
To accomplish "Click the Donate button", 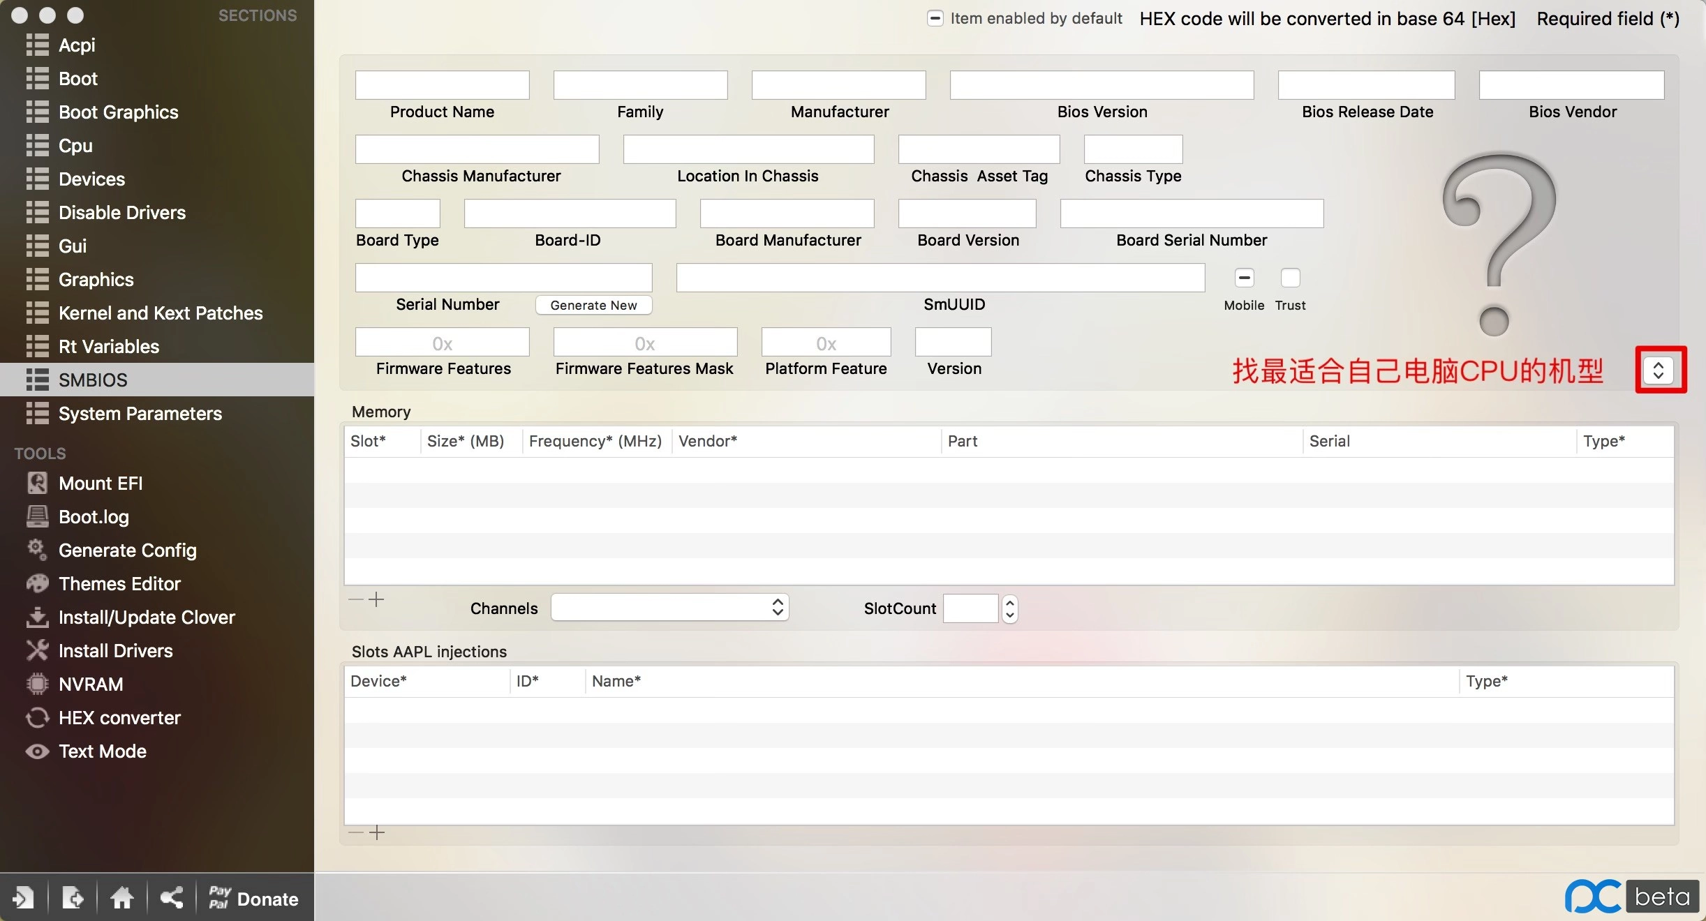I will point(253,898).
